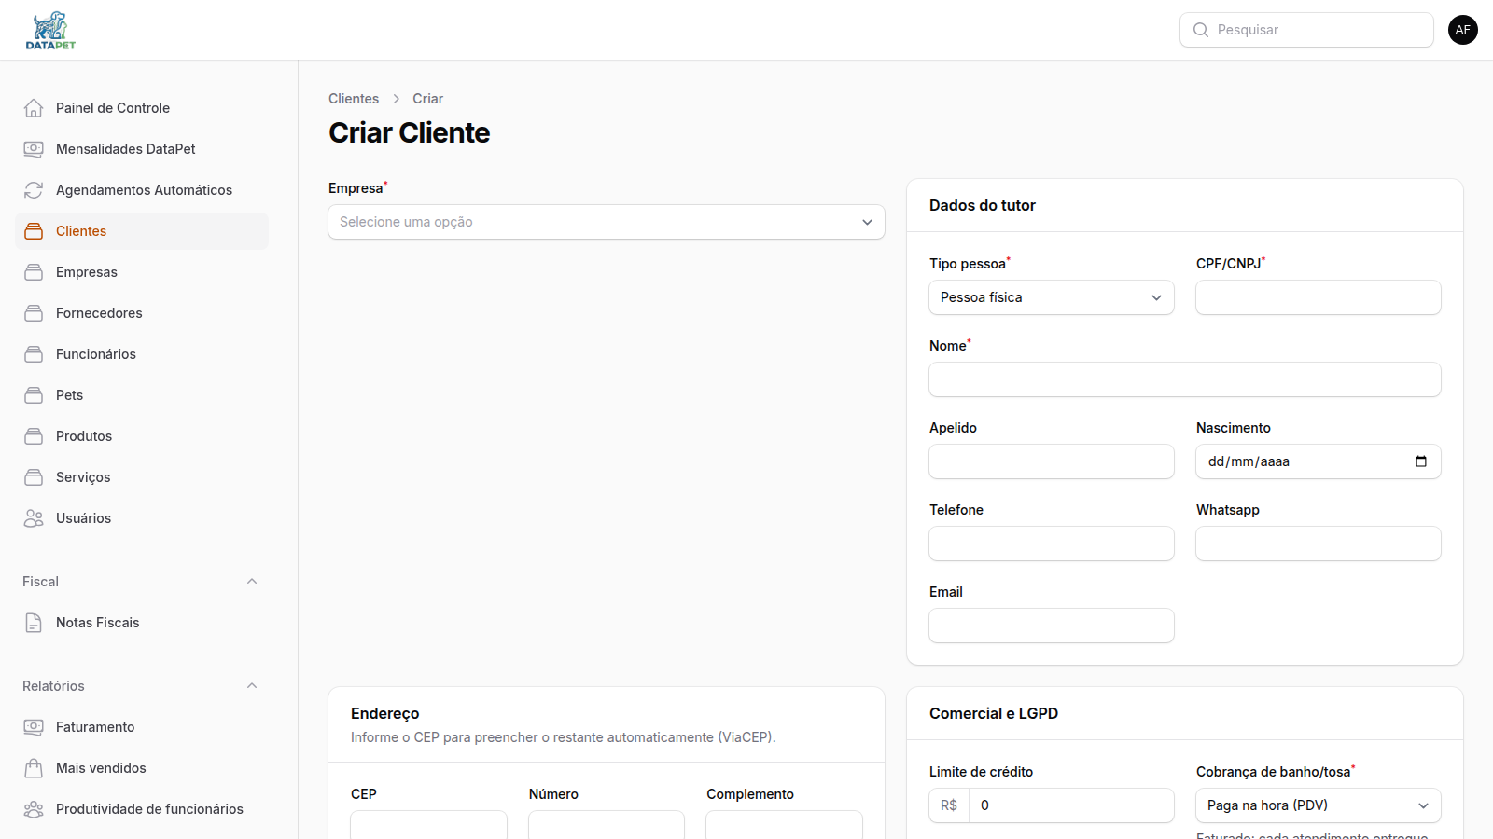The image size is (1493, 839).
Task: Click the Mensalidades DataPet money icon
Action: point(34,149)
